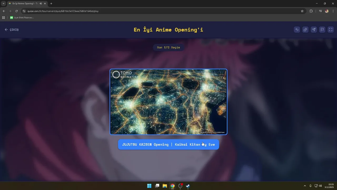Click the En İyi Anime Opening'i title
This screenshot has height=190, width=337.
coord(168,30)
